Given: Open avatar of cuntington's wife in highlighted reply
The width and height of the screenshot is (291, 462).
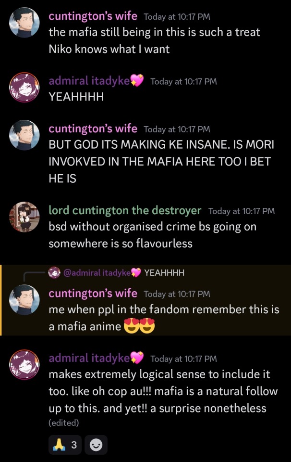Looking at the screenshot, I should 24,300.
